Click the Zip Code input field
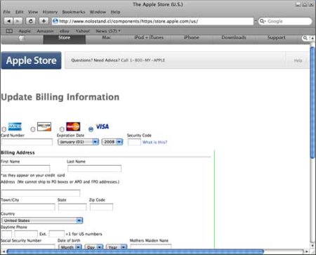The width and height of the screenshot is (316, 255). (101, 207)
